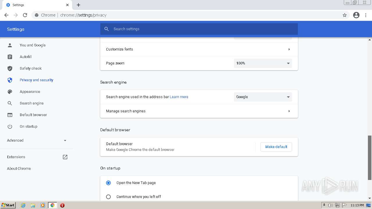Close the Settings tab

coord(67,5)
